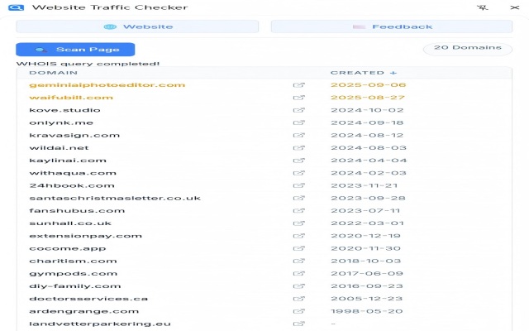
Task: Select domain waifubill.com
Action: 71,98
